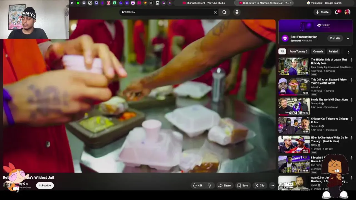Open notifications bell with 9+ badge
This screenshot has width=356, height=200.
(337, 12)
